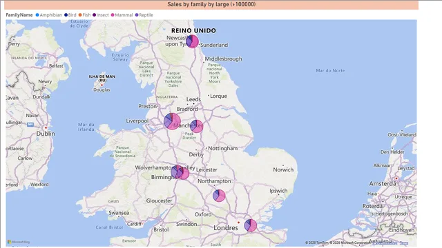Click the Newry town label
The height and width of the screenshot is (248, 442).
click(45, 81)
